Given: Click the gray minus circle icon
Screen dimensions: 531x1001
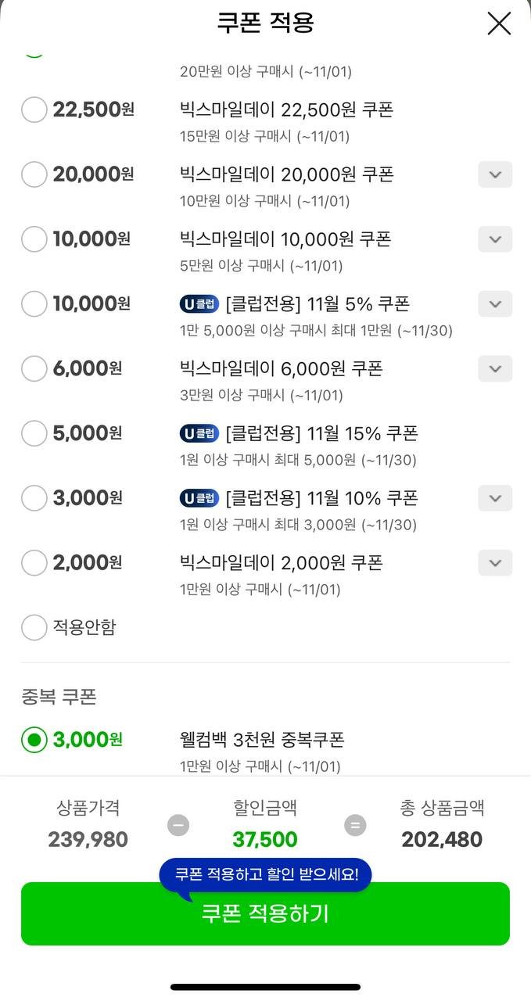Looking at the screenshot, I should click(178, 824).
